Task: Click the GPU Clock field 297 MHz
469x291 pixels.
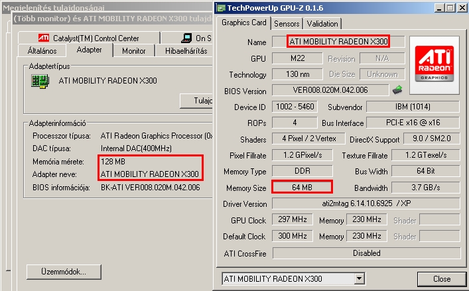Action: [293, 219]
